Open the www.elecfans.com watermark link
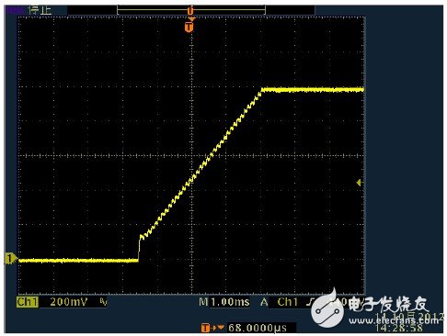Screen dimensions: 447x336 pyautogui.click(x=394, y=320)
